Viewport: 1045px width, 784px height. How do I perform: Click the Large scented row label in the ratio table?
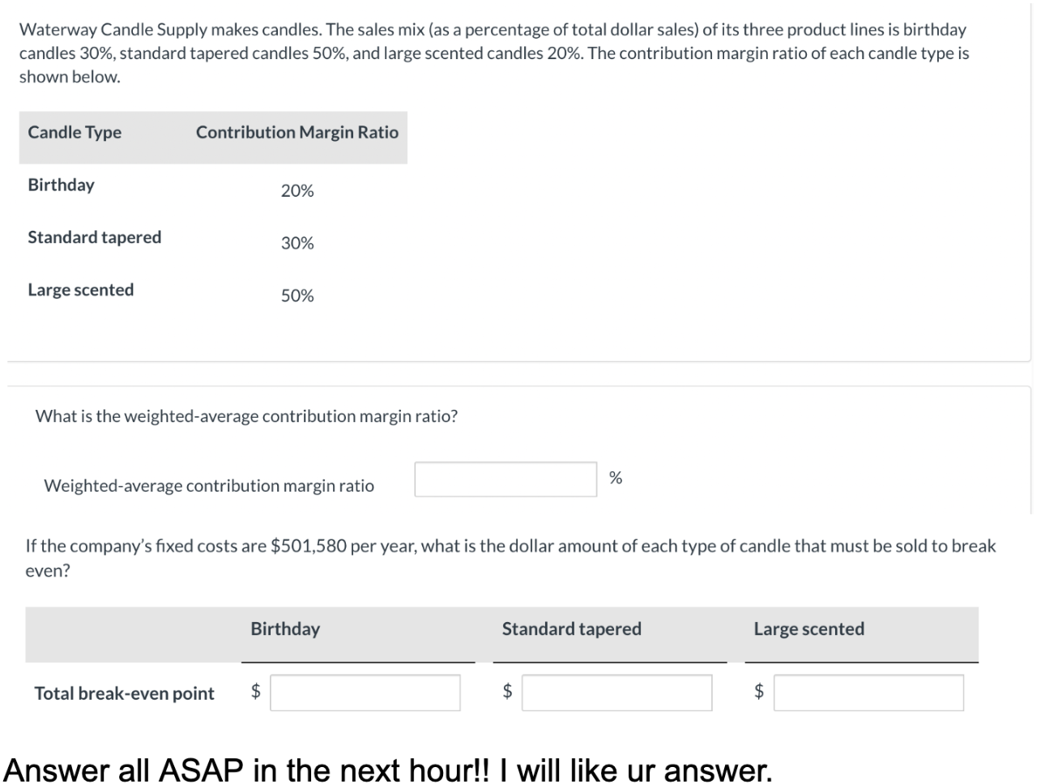tap(81, 290)
